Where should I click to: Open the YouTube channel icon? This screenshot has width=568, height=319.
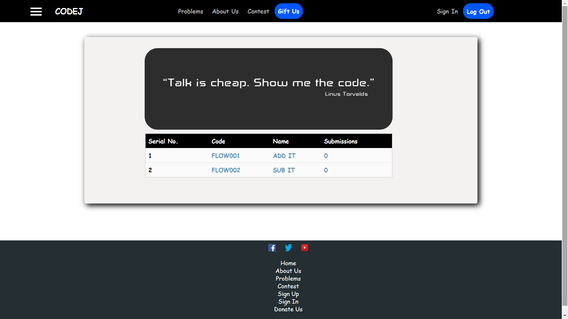click(305, 248)
